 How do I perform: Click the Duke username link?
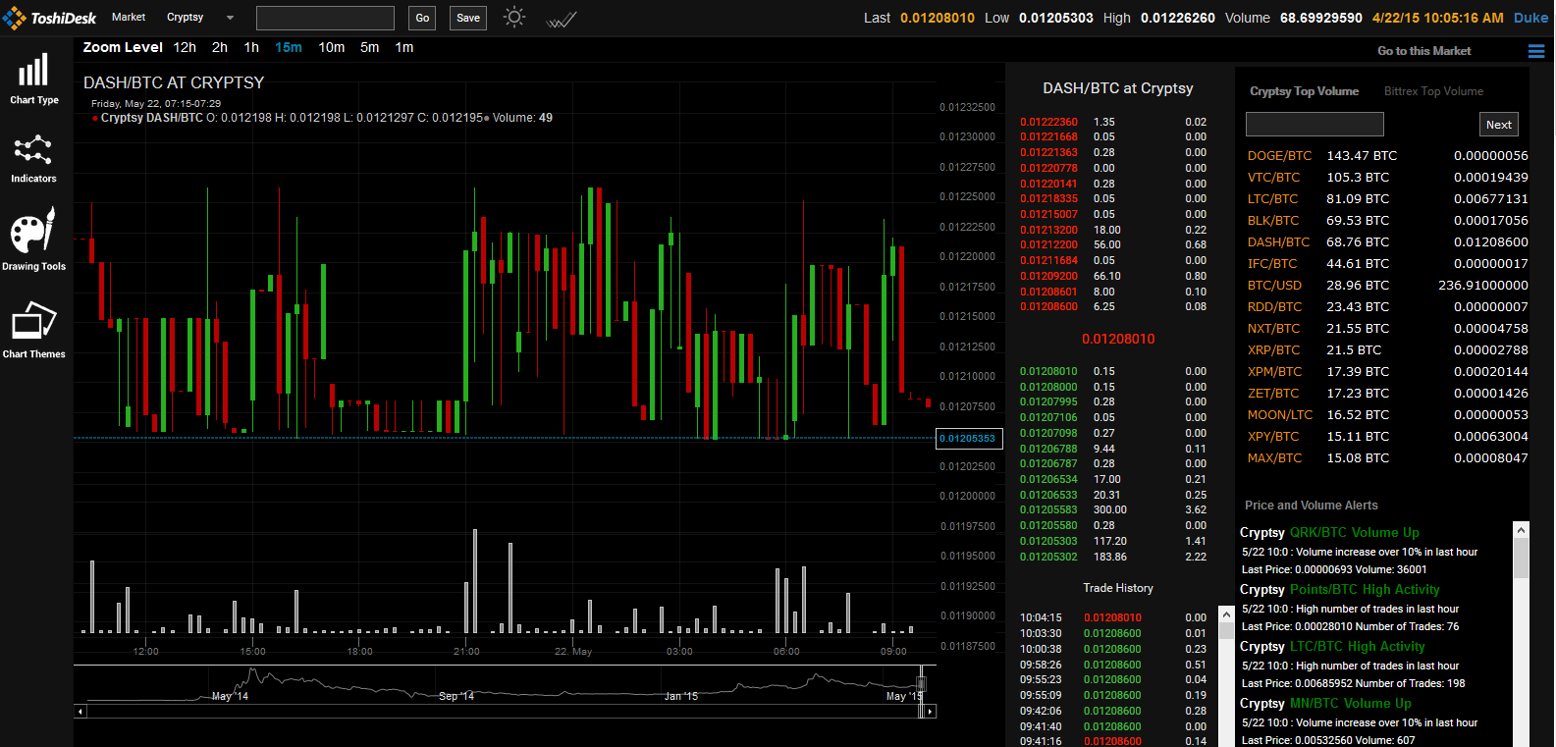pyautogui.click(x=1530, y=18)
